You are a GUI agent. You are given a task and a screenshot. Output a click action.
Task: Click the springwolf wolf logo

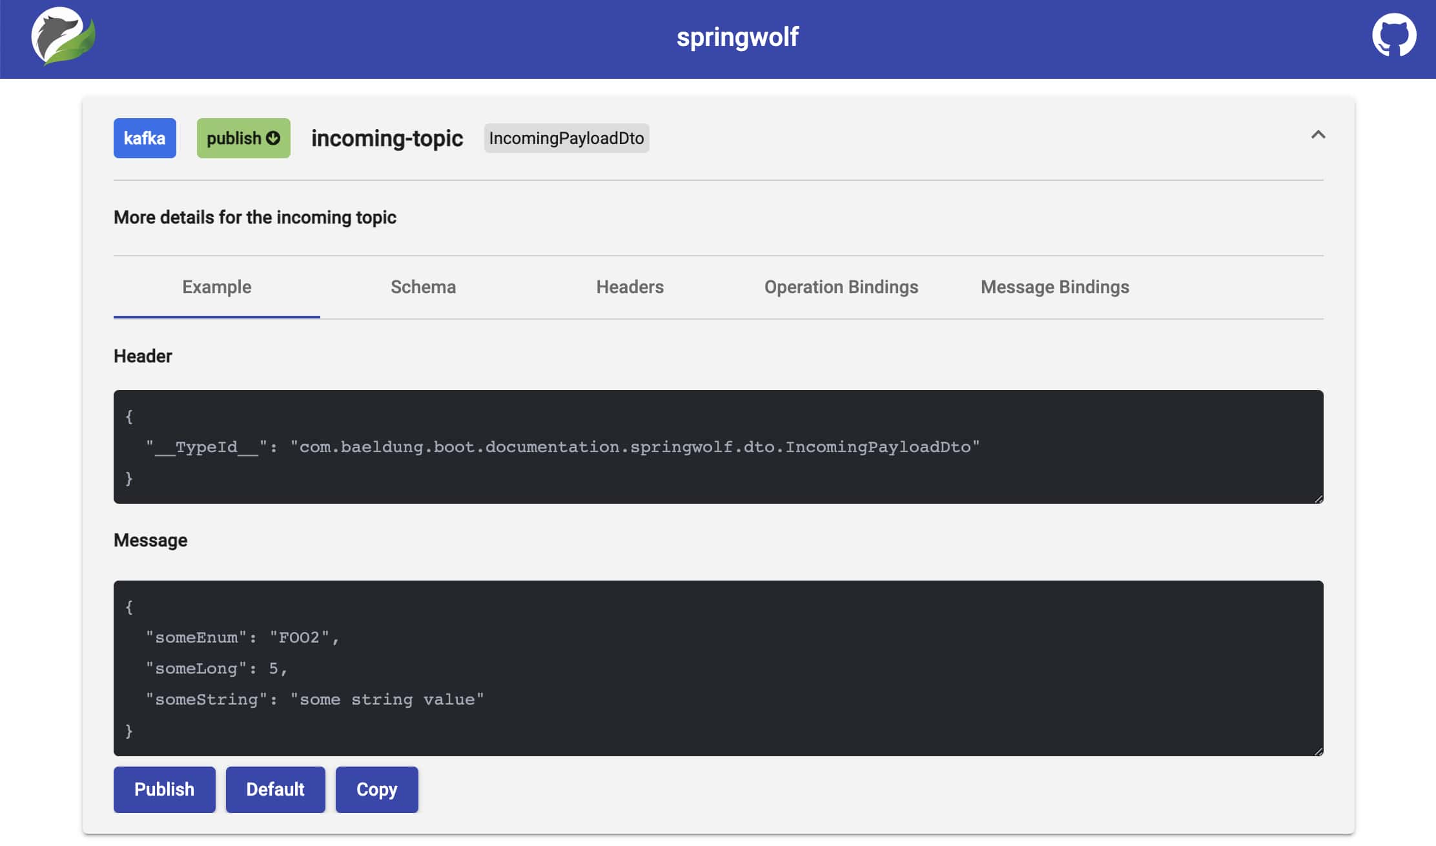coord(63,36)
